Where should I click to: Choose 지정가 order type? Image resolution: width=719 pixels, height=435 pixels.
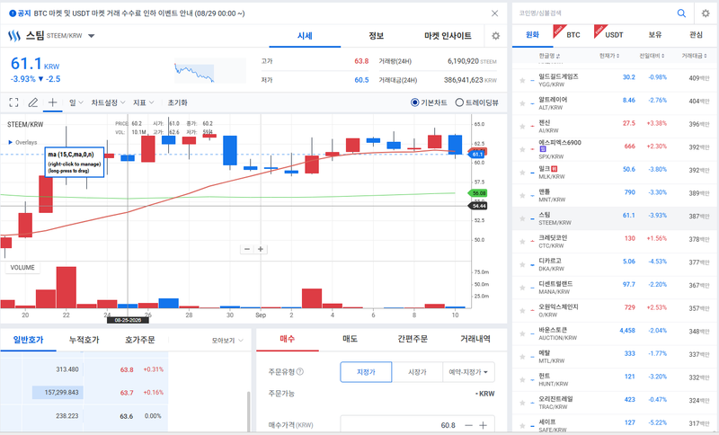pyautogui.click(x=366, y=372)
